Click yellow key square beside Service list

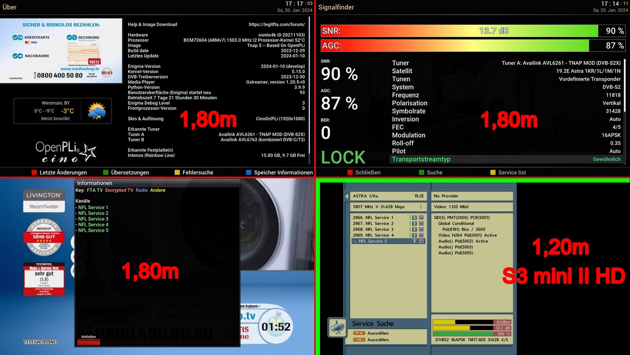pyautogui.click(x=493, y=173)
